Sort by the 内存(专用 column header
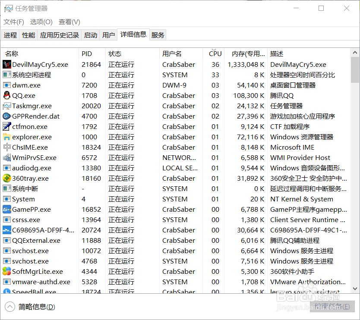Screen dimensions: 360x320 (x=246, y=53)
